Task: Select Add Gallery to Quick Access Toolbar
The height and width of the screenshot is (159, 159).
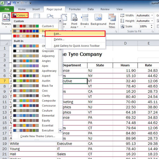Action: (x=75, y=46)
